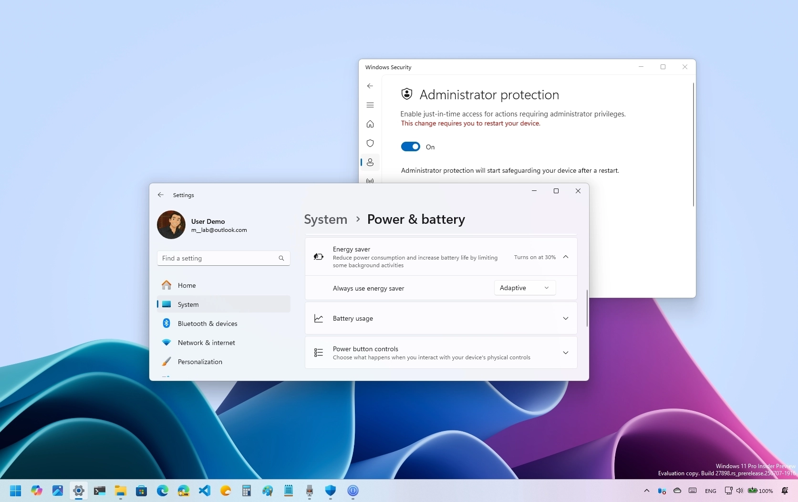798x502 pixels.
Task: Switch ENG input language indicator
Action: pyautogui.click(x=711, y=491)
